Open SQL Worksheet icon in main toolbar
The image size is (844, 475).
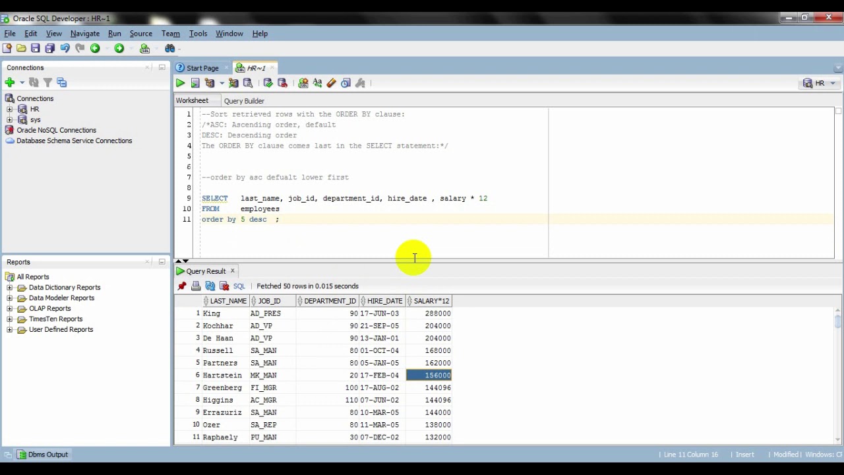[x=145, y=48]
